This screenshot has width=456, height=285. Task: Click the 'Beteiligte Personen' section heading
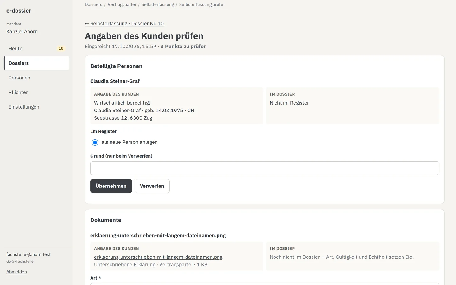coord(116,66)
